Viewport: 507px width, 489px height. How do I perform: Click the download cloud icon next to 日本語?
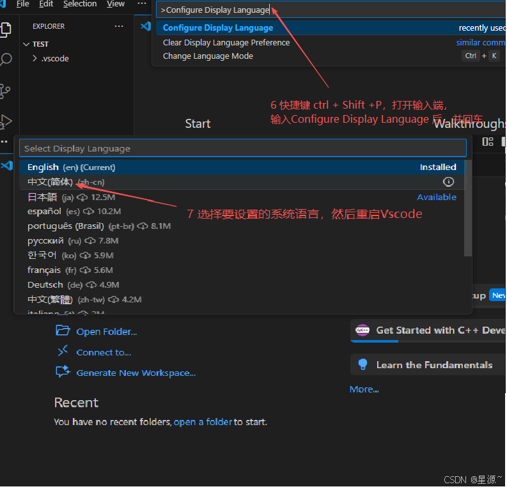coord(82,197)
